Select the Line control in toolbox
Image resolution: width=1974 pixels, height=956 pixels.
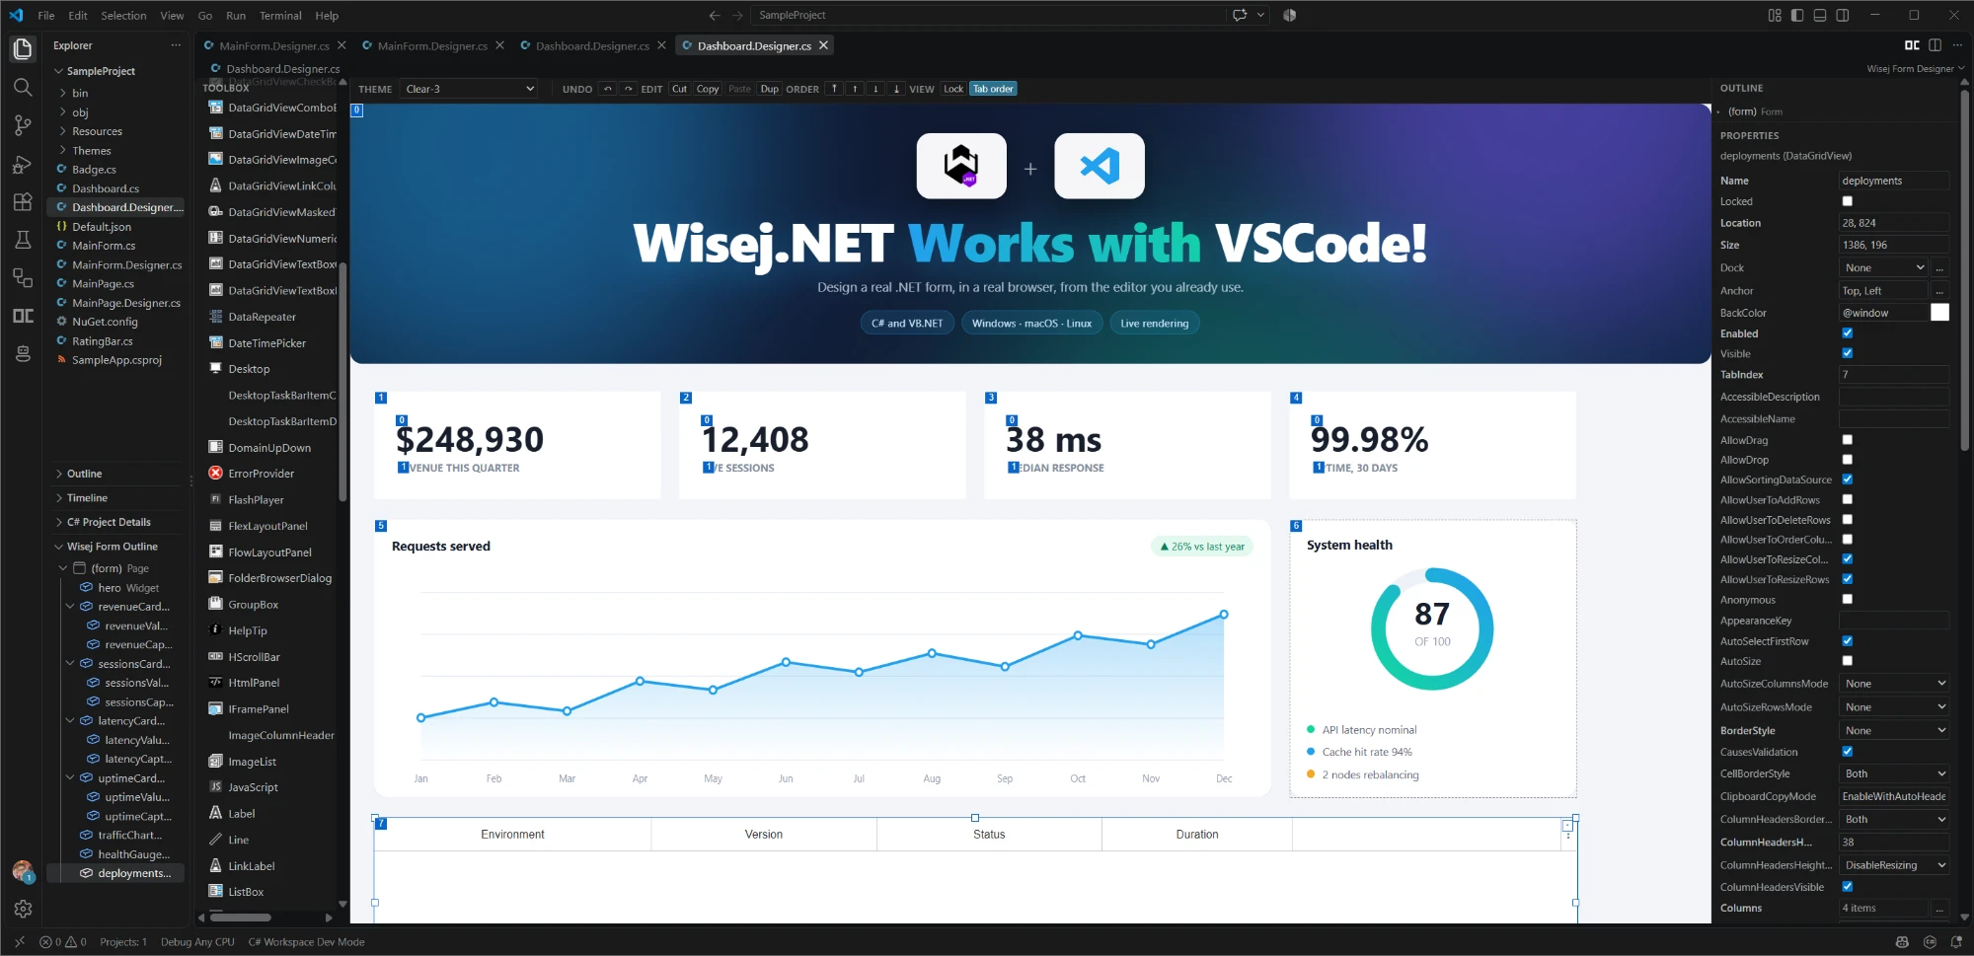click(x=239, y=840)
